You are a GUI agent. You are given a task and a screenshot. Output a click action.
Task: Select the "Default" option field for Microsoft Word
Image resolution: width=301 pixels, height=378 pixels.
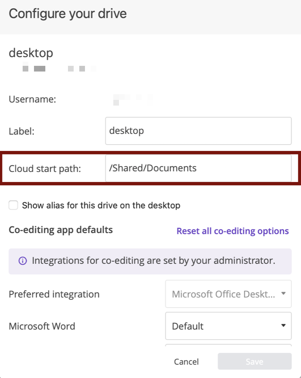[228, 326]
